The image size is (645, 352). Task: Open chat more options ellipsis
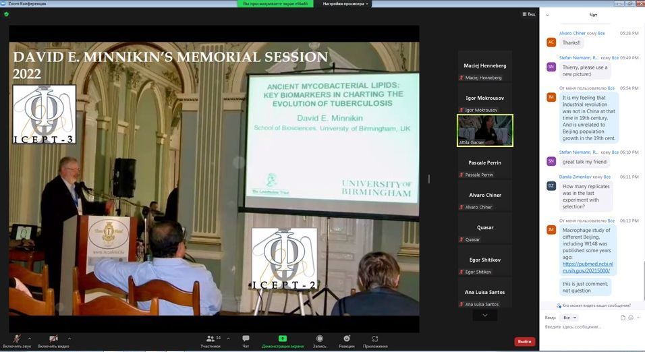tap(638, 318)
